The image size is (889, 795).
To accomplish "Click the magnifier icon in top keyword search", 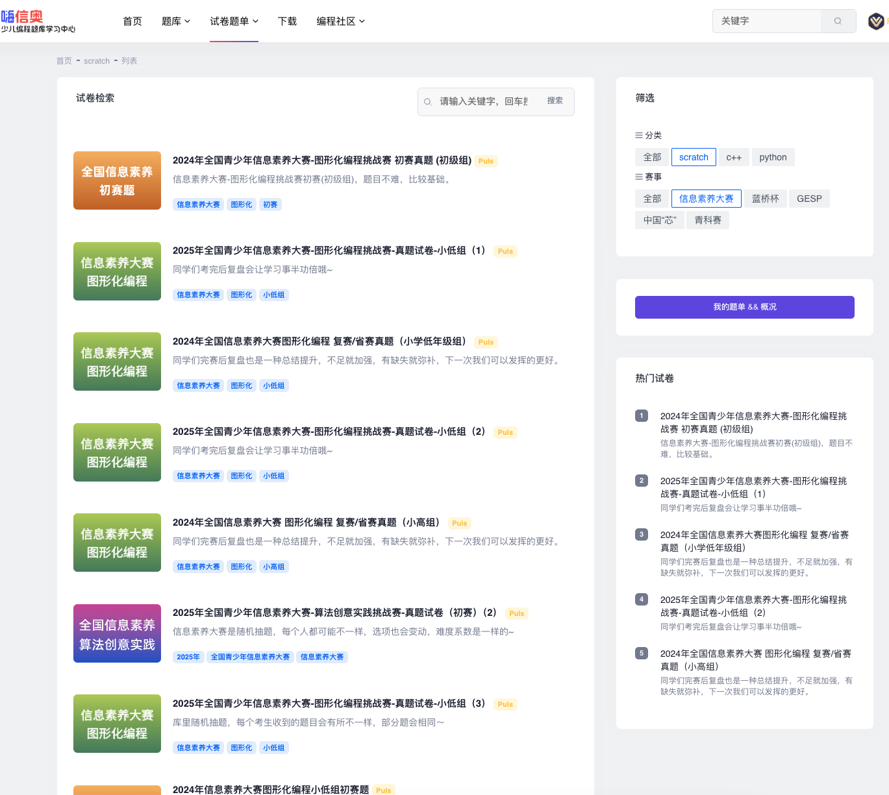I will (x=838, y=21).
